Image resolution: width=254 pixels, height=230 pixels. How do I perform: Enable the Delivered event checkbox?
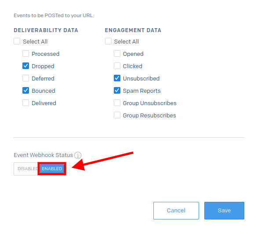click(26, 103)
